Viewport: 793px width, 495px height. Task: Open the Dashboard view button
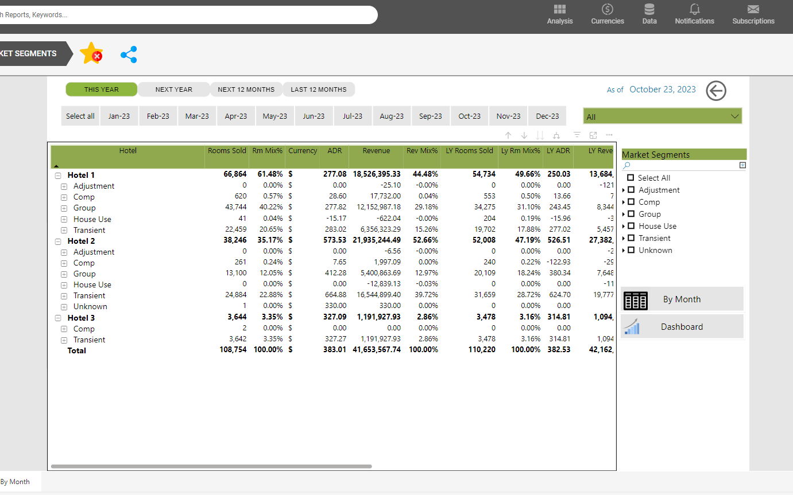(682, 327)
